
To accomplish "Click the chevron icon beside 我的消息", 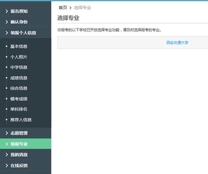I will pyautogui.click(x=7, y=154).
